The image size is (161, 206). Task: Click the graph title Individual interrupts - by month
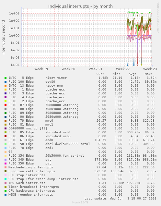coord(80,6)
